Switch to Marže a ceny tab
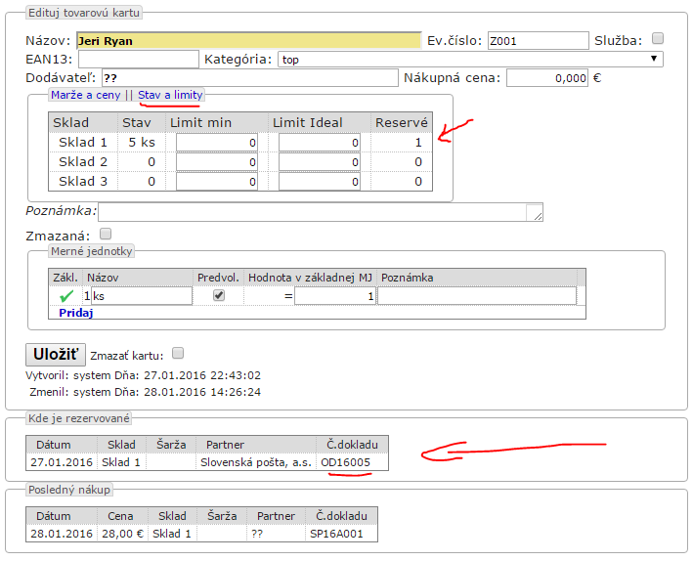The image size is (693, 561). point(86,95)
